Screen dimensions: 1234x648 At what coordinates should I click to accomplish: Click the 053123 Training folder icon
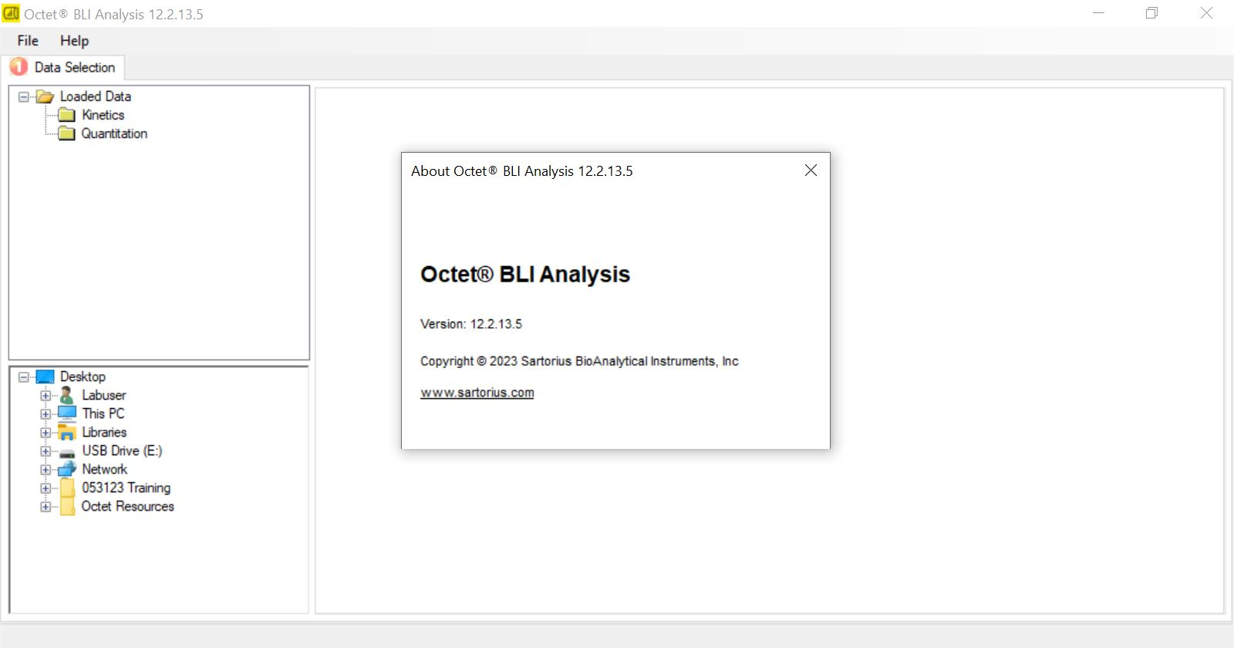67,488
